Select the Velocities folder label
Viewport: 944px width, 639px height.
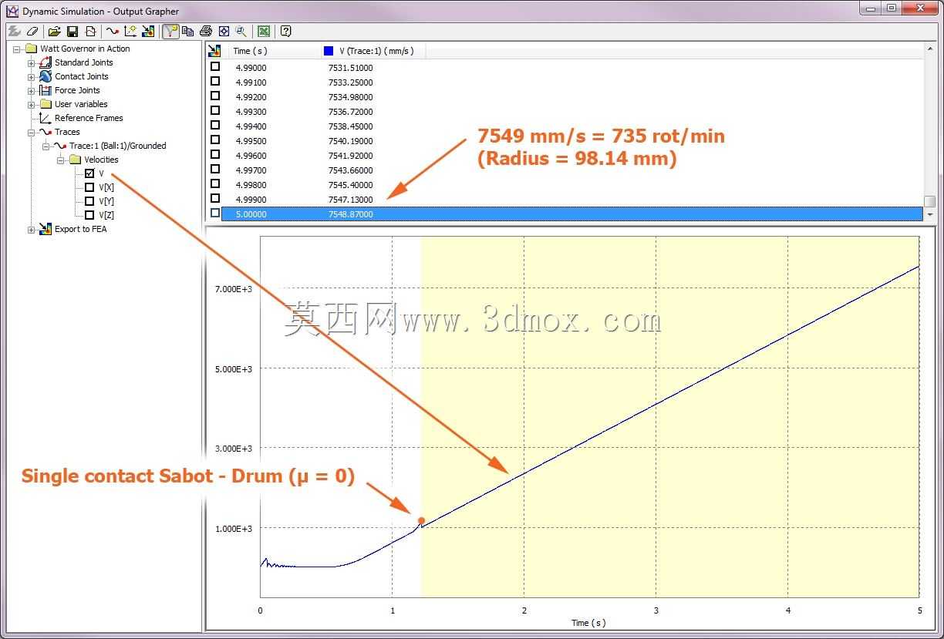click(101, 160)
